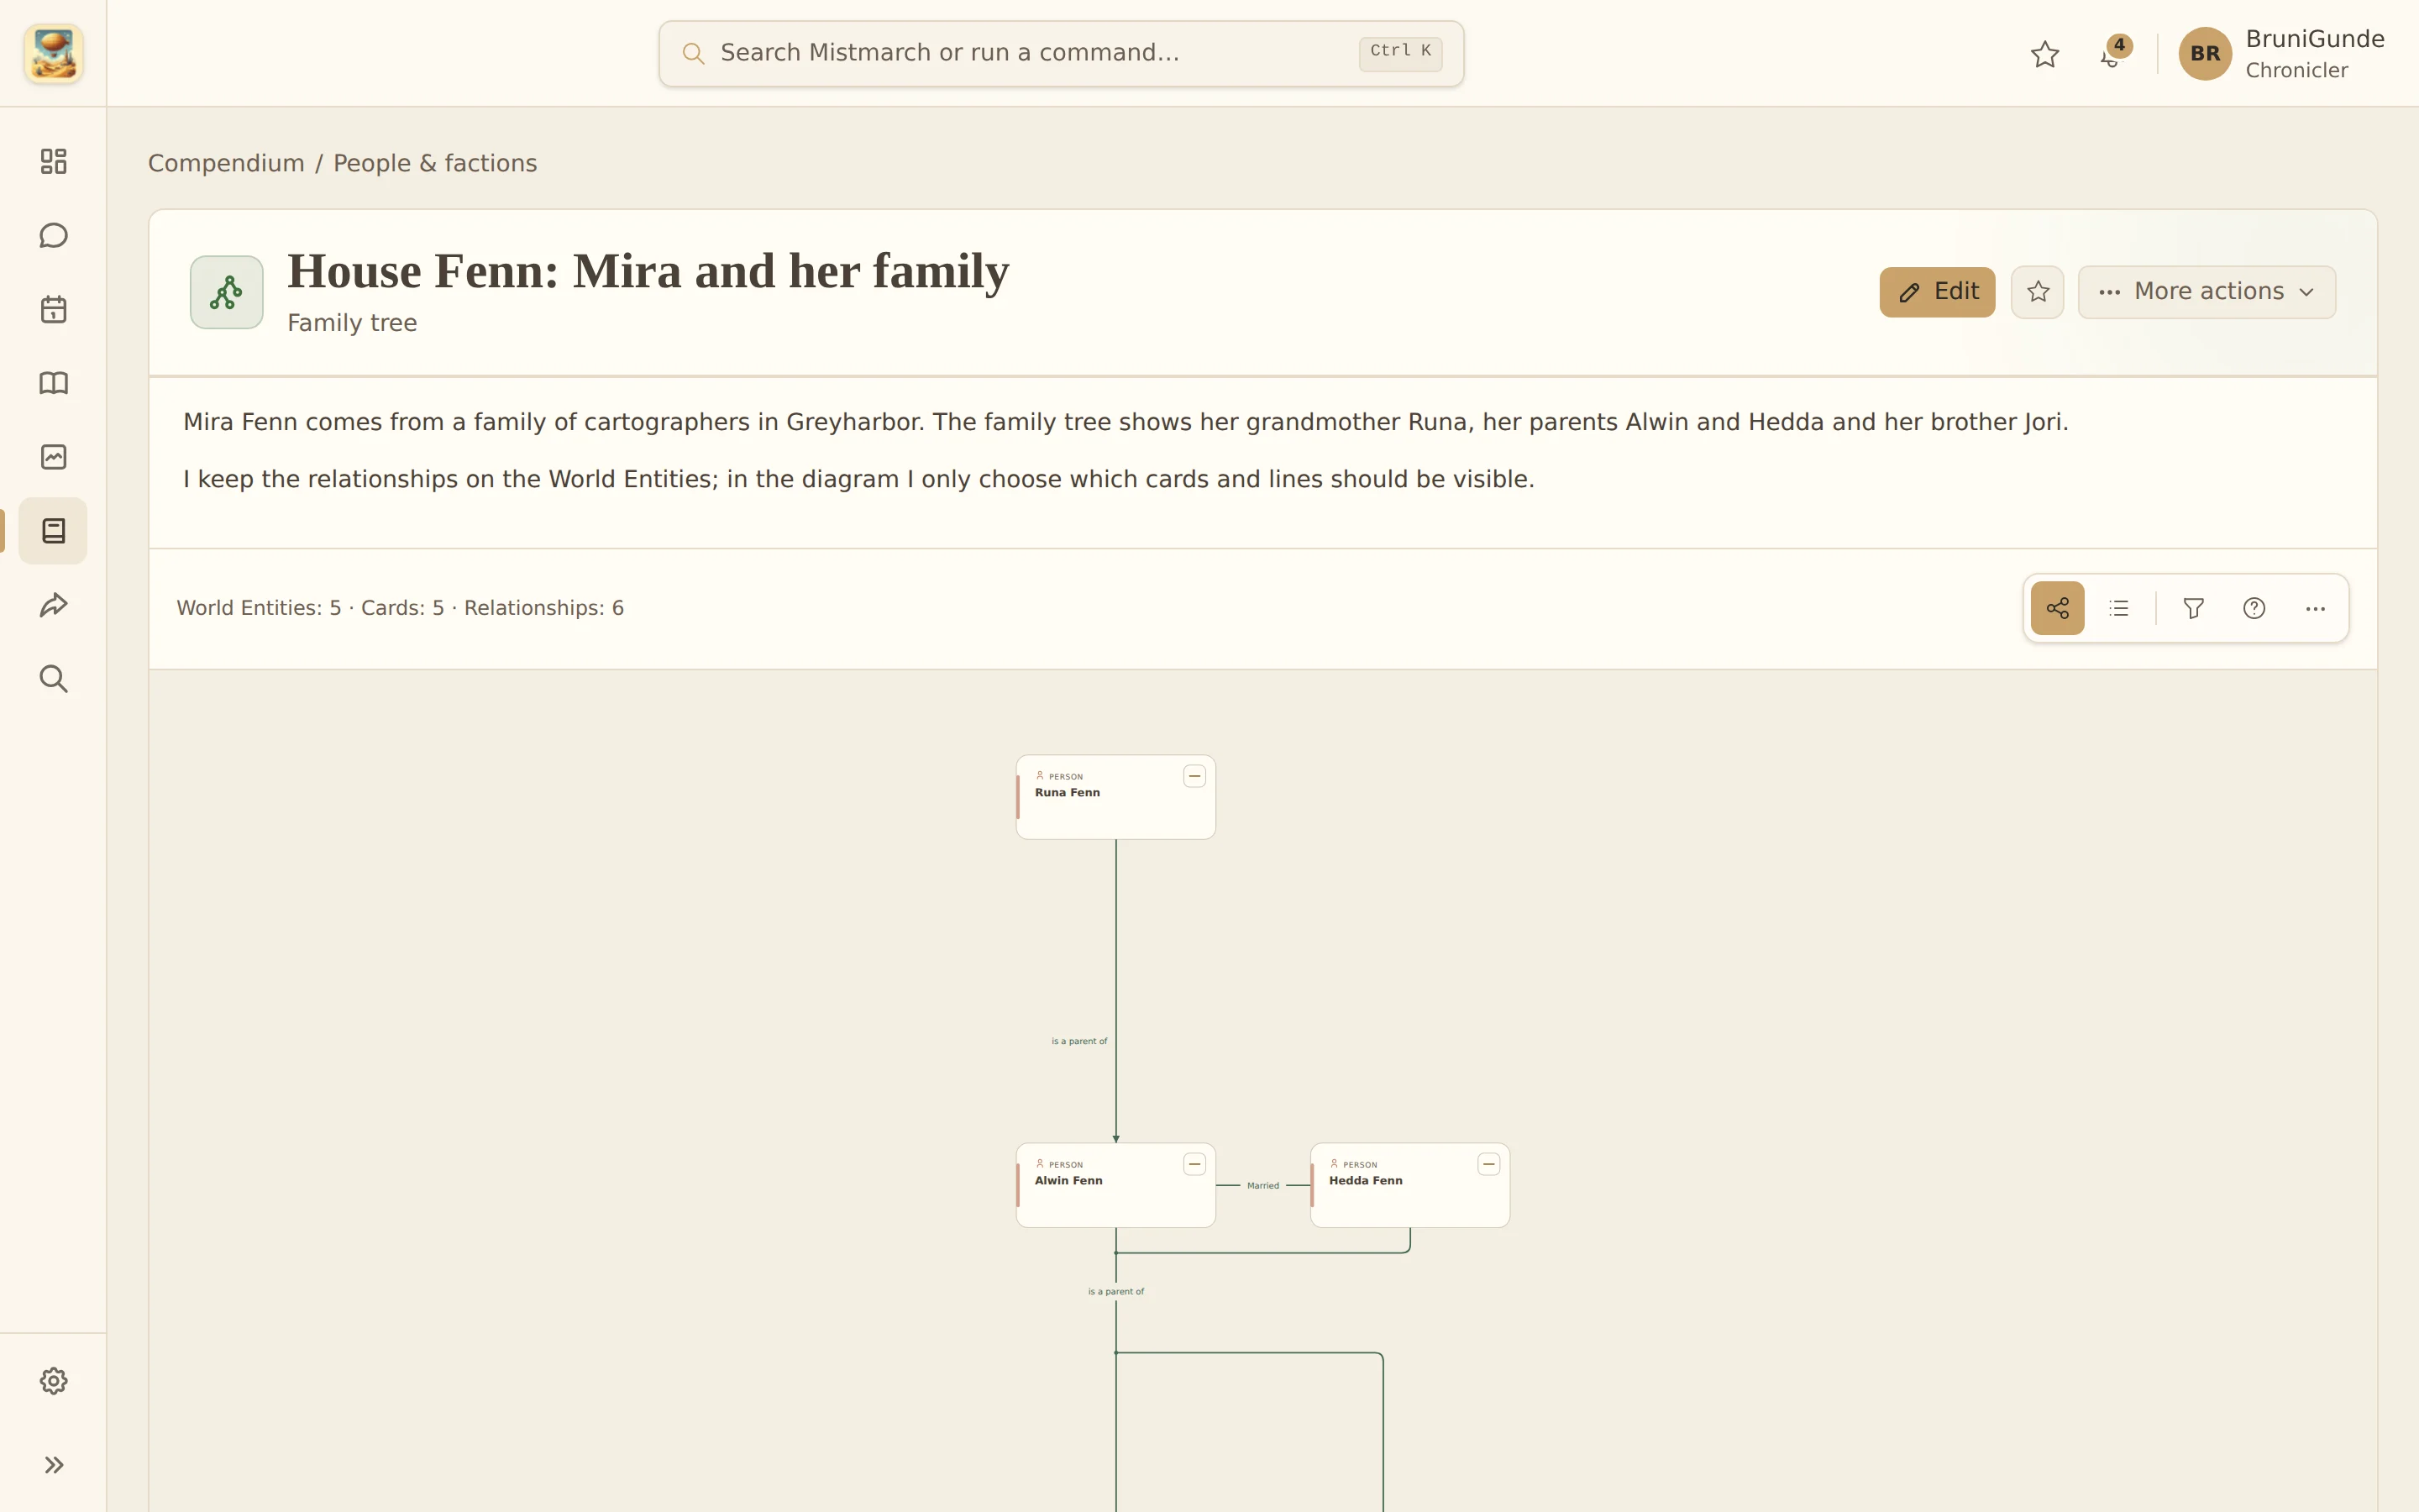Collapse the Runa Fenn card
The image size is (2419, 1512).
(1194, 776)
